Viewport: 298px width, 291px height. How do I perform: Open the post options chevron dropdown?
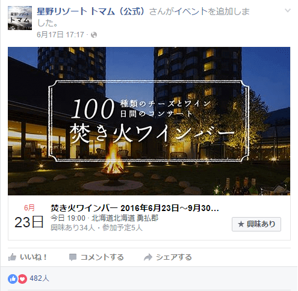(288, 10)
